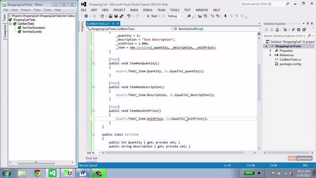Click the Windows Start orb
This screenshot has height=178, width=316.
coord(6,173)
